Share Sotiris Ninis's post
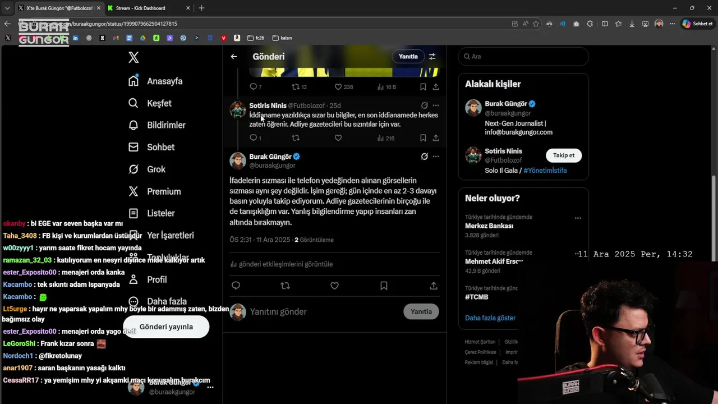This screenshot has height=404, width=718. [x=436, y=138]
